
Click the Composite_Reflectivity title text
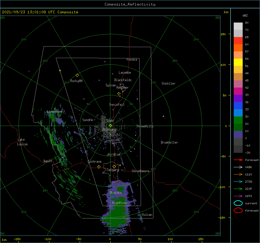[x=130, y=4]
